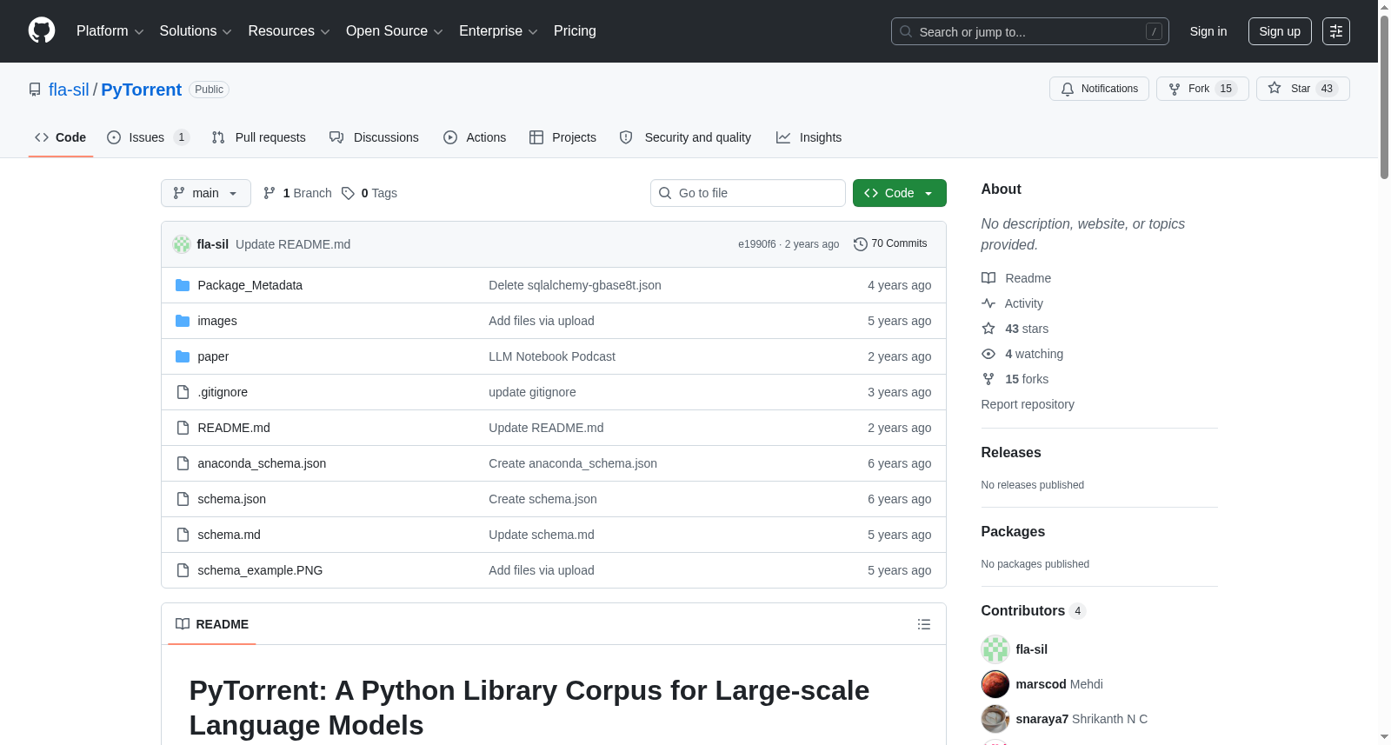Screen dimensions: 1391x745
Task: Click the book icon next to Readme
Action: (988, 278)
